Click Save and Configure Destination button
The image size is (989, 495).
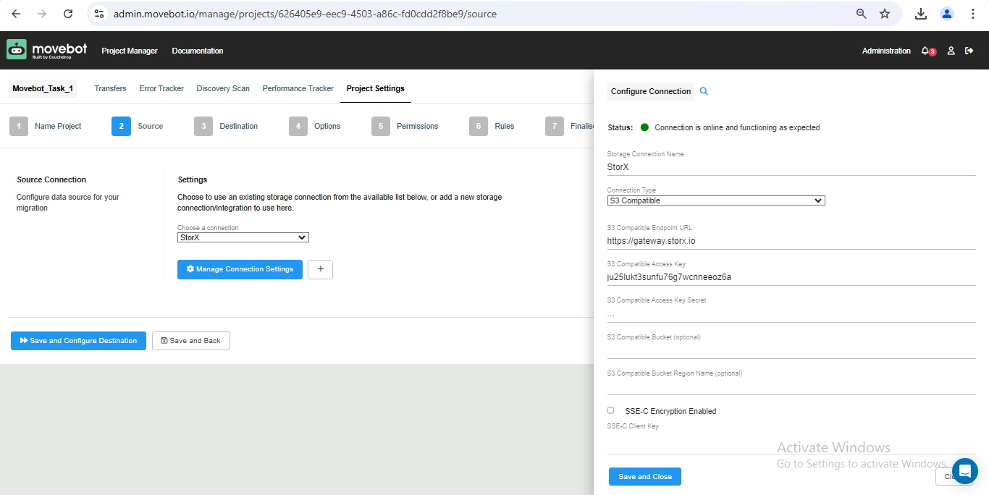coord(78,341)
